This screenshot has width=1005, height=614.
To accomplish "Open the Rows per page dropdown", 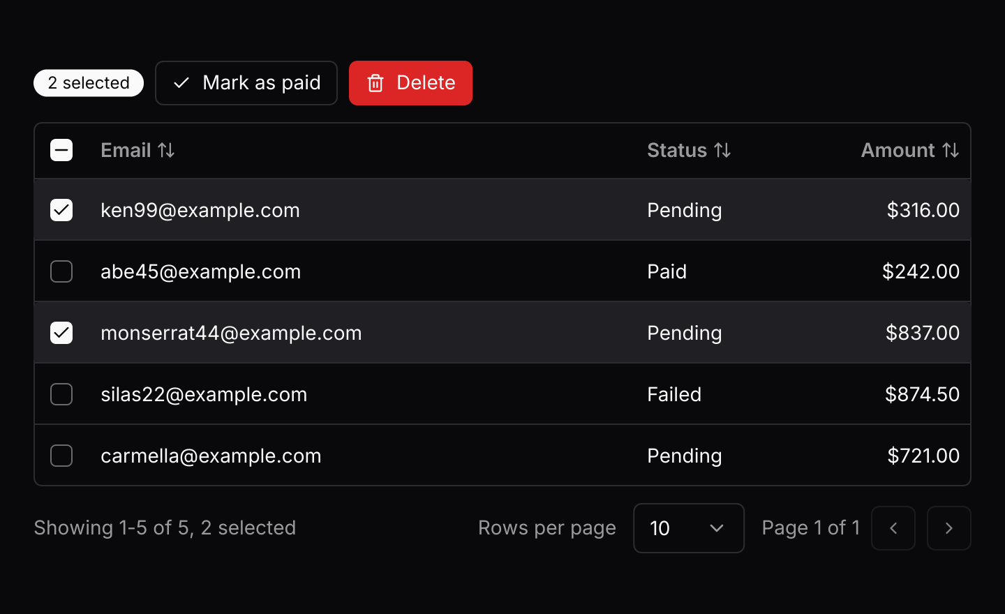I will [x=689, y=528].
